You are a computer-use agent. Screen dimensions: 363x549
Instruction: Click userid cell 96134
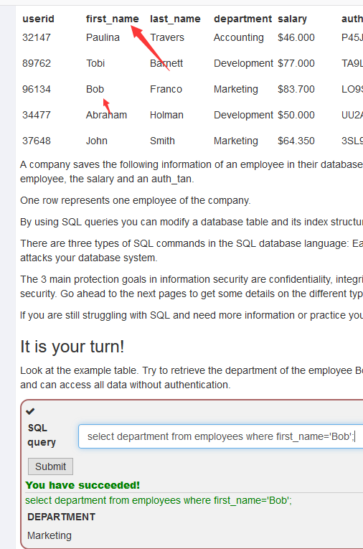click(37, 89)
